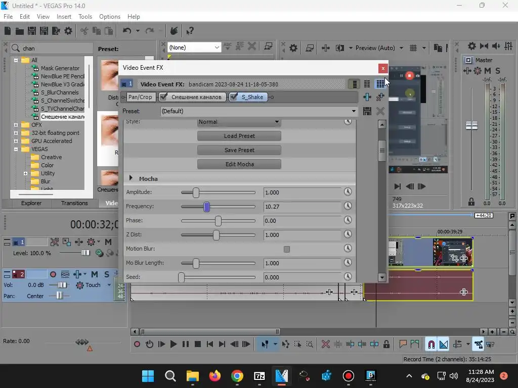The width and height of the screenshot is (518, 388).
Task: Select Pan/Crop in the FX chain
Action: coord(141,97)
